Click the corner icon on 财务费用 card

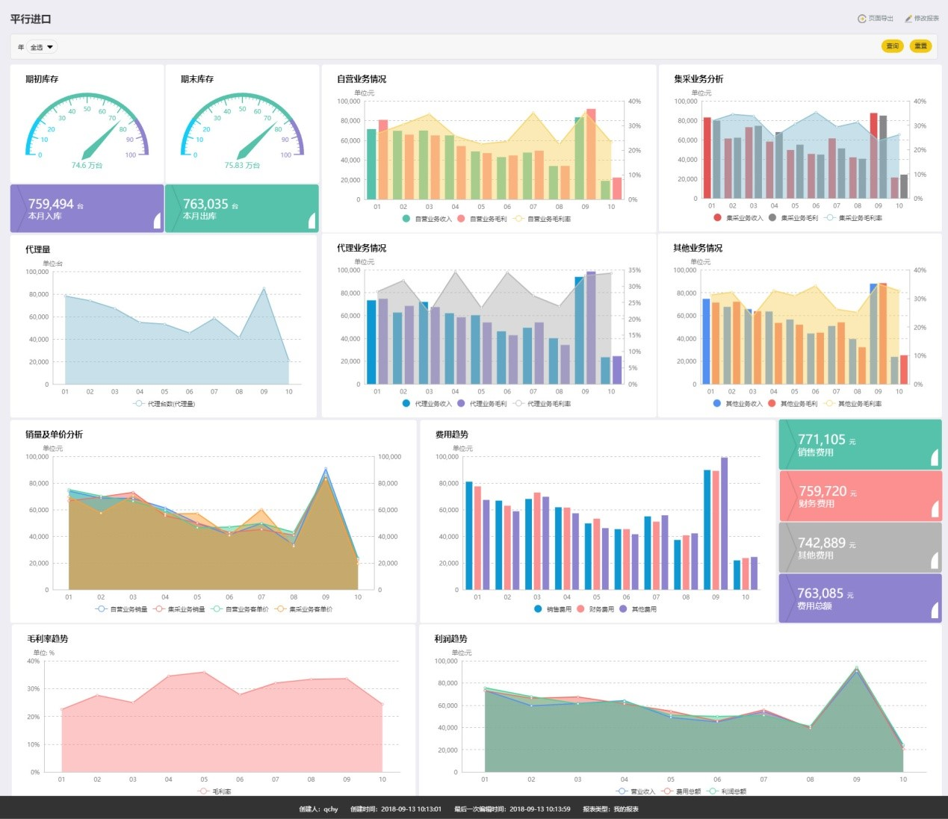click(x=934, y=509)
